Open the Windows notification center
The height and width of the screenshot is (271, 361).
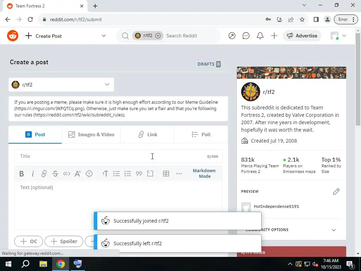(x=350, y=264)
